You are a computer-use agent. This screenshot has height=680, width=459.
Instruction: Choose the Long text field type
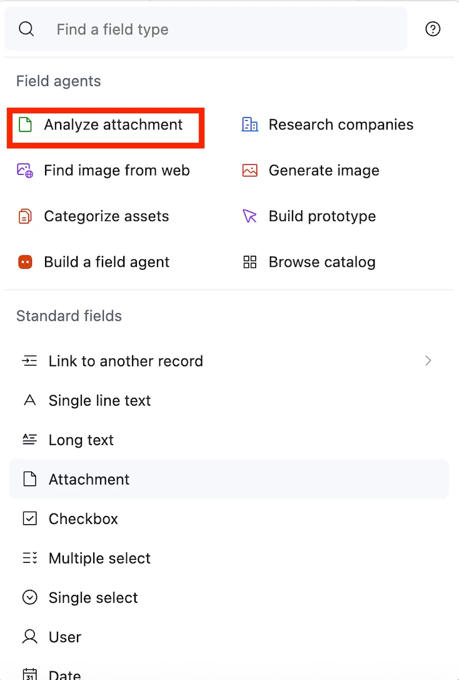click(x=81, y=440)
